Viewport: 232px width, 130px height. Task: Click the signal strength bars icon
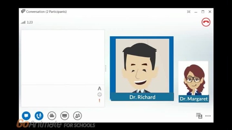[x=23, y=22]
